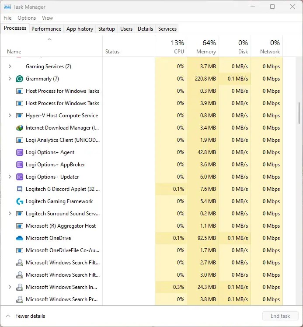Click the 220.8 MB memory value
Screen dimensions: 303x327
[205, 79]
